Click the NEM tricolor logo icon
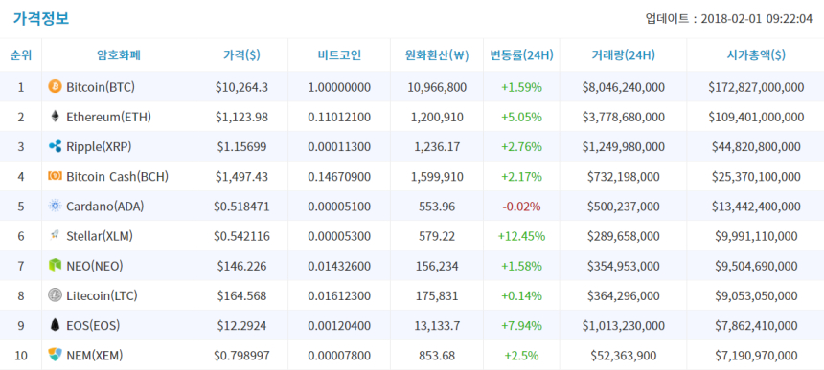 (55, 356)
